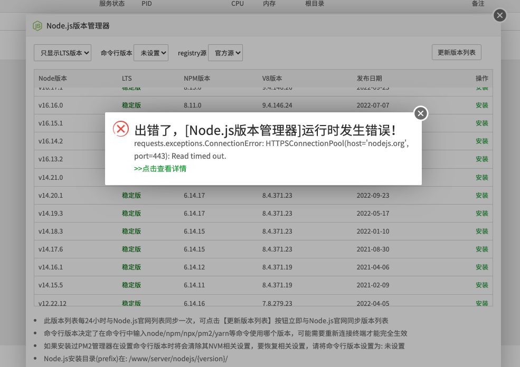Click the 服务状态 header in background page
The image size is (520, 367).
pos(112,4)
